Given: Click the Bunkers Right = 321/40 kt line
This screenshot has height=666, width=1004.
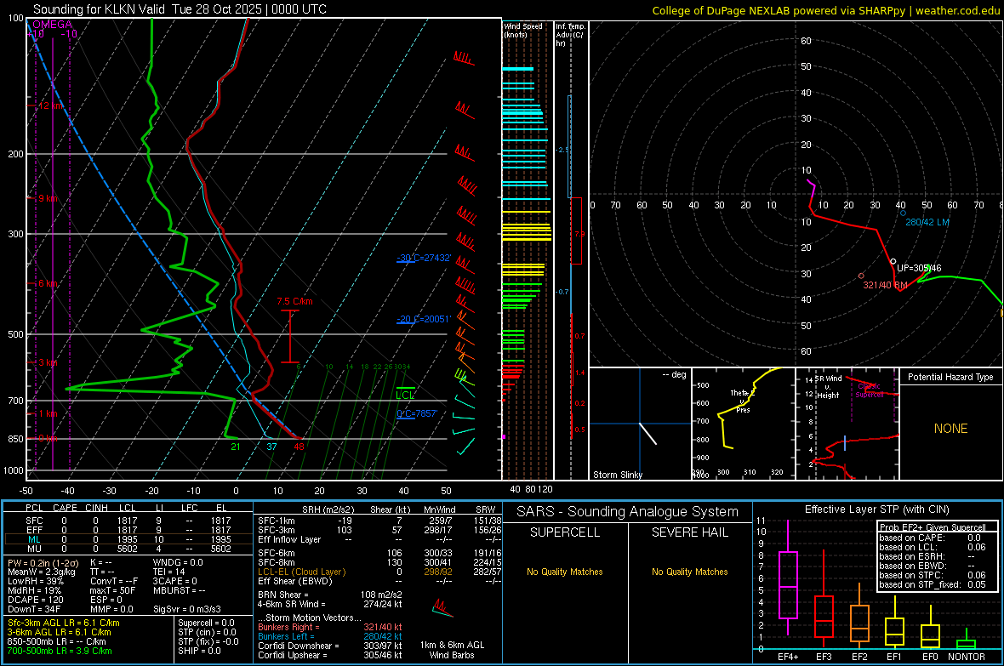Looking at the screenshot, I should 330,627.
